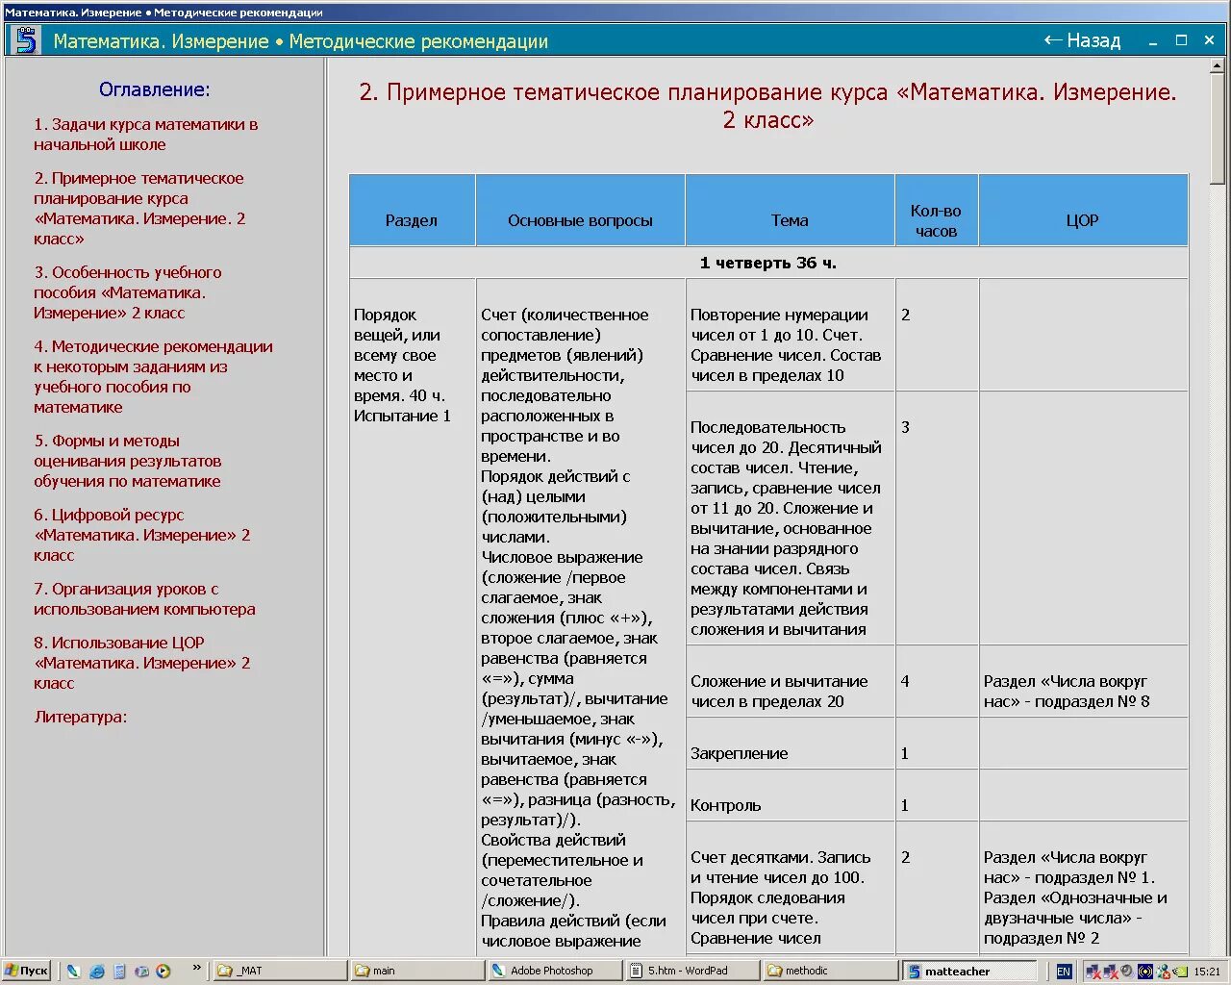Click the wireless broadcast tray icon
Image resolution: width=1231 pixels, height=985 pixels.
[x=1144, y=971]
